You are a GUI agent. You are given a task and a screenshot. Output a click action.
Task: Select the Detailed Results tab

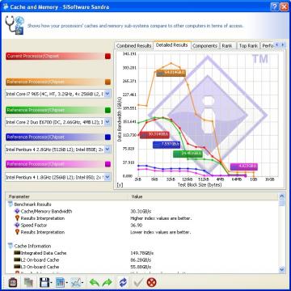tap(172, 45)
